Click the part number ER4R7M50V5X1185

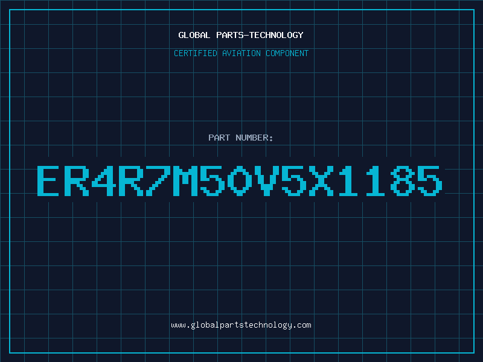(240, 180)
